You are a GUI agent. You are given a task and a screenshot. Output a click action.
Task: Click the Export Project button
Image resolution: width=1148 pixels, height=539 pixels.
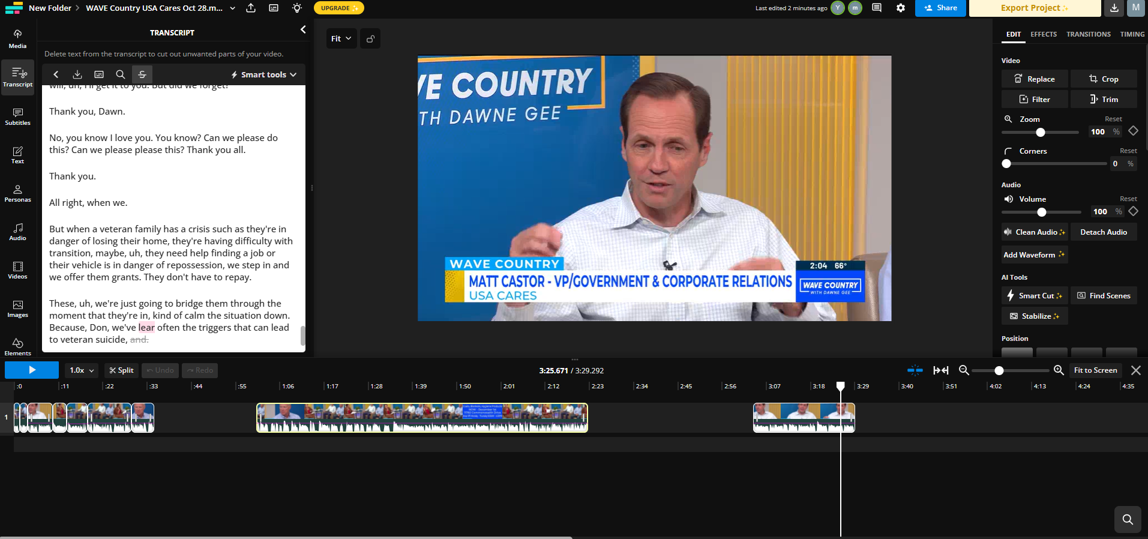[x=1035, y=8]
